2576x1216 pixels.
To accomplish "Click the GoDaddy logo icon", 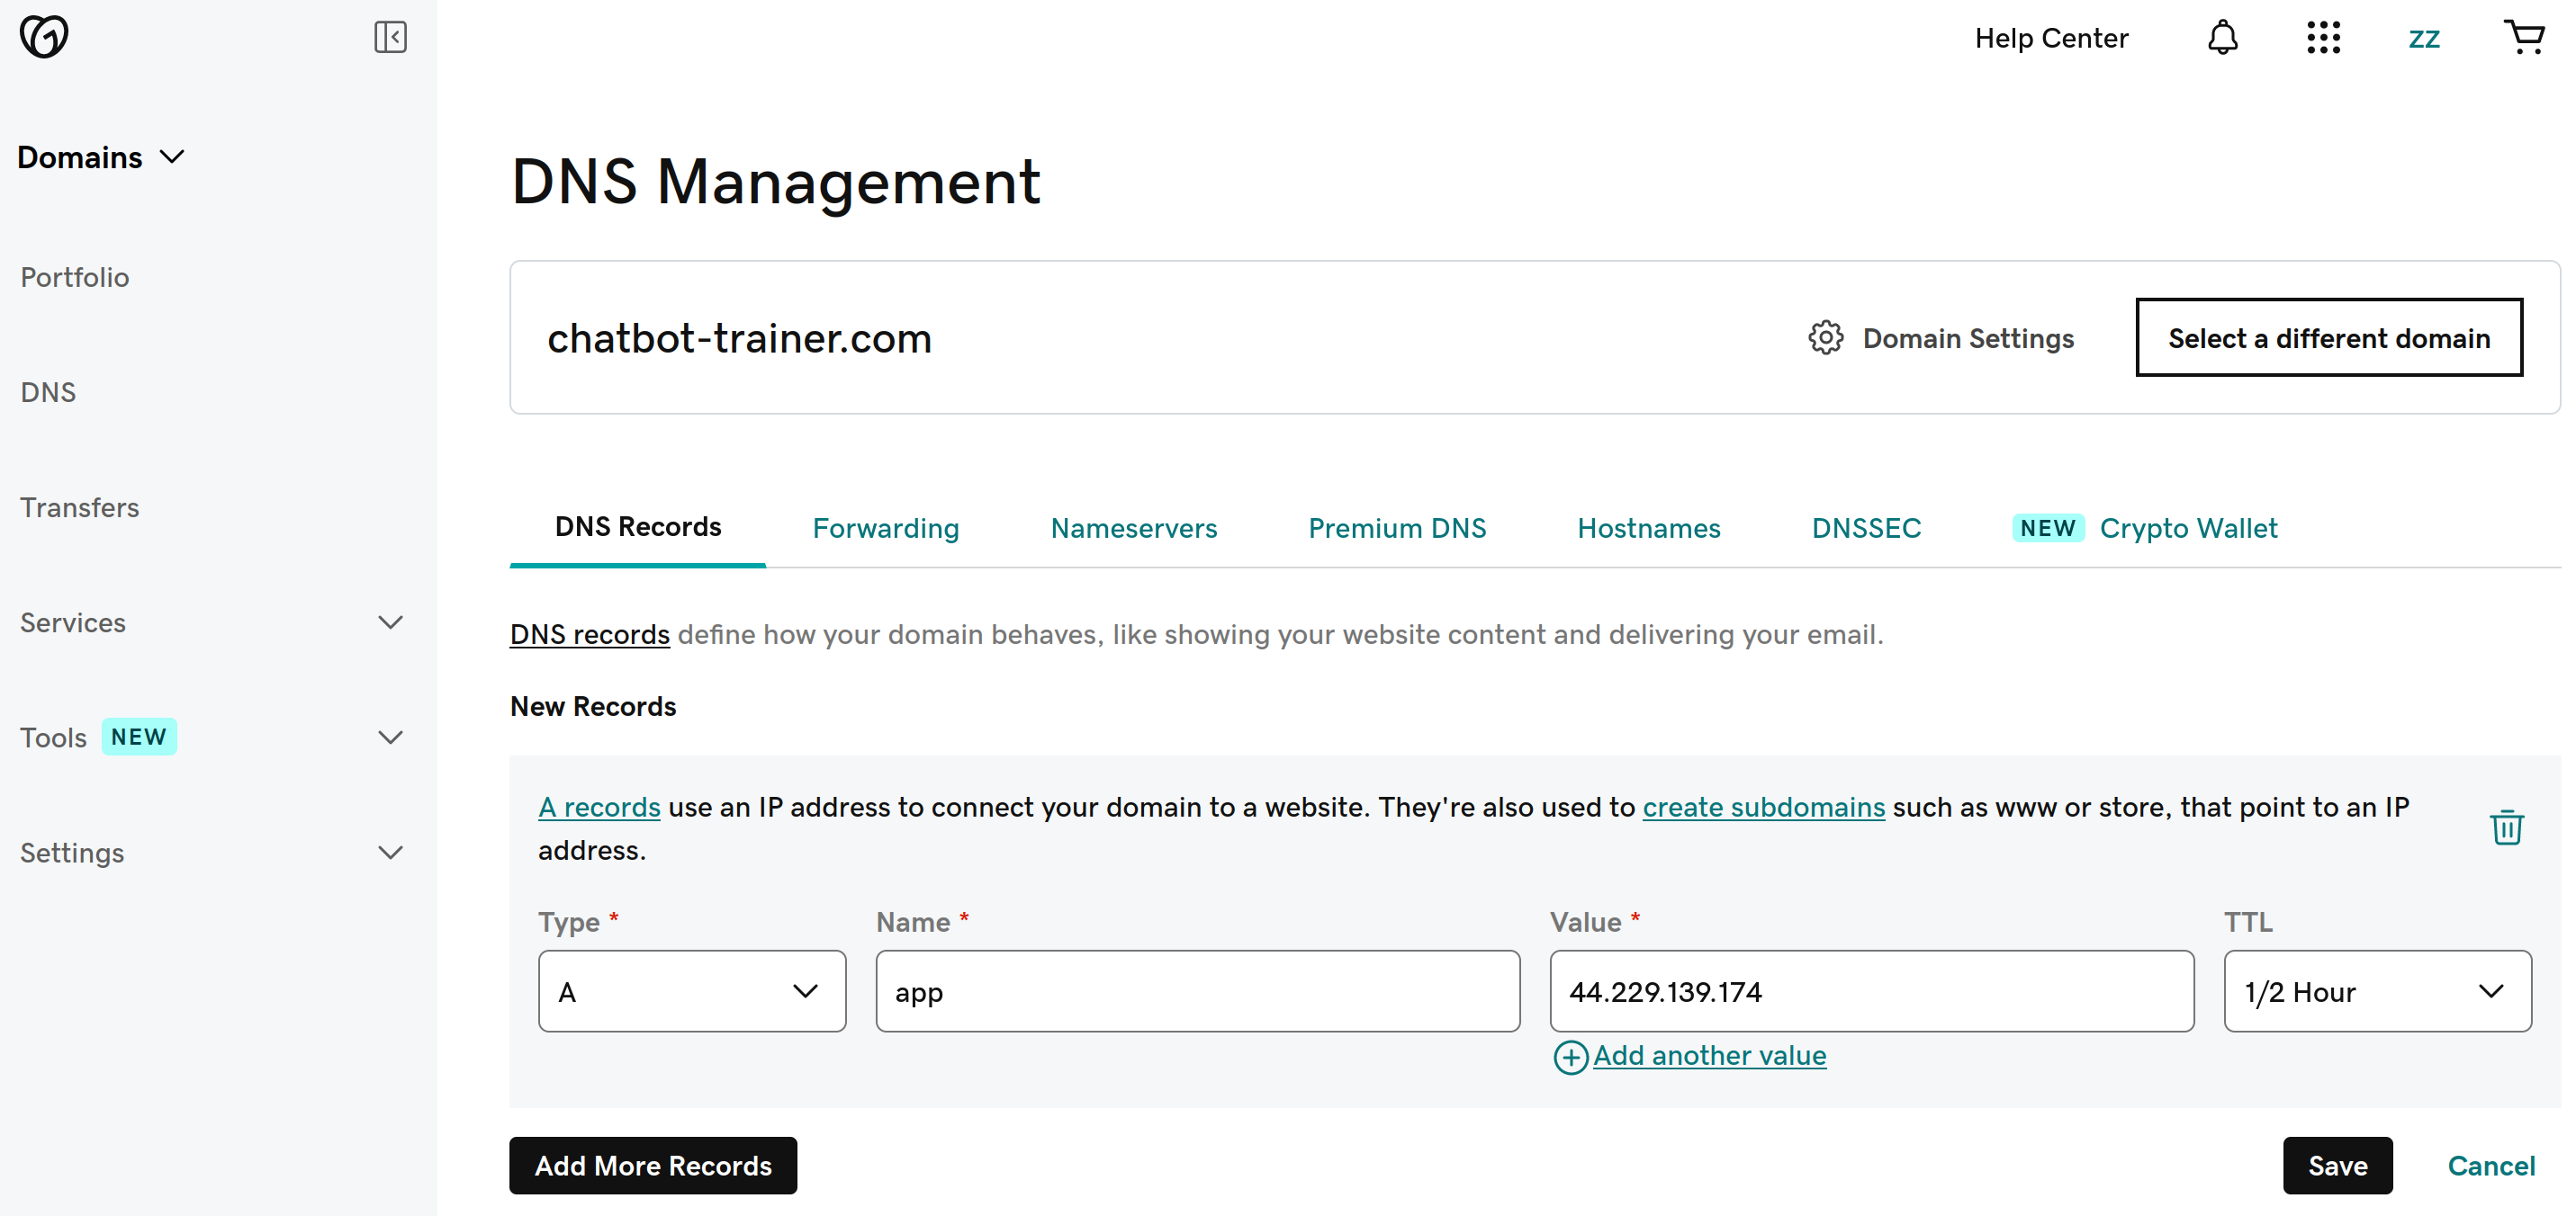I will coord(44,37).
